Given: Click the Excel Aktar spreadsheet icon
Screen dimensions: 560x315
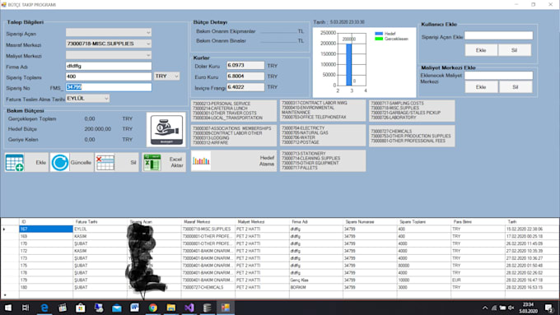Looking at the screenshot, I should click(152, 163).
